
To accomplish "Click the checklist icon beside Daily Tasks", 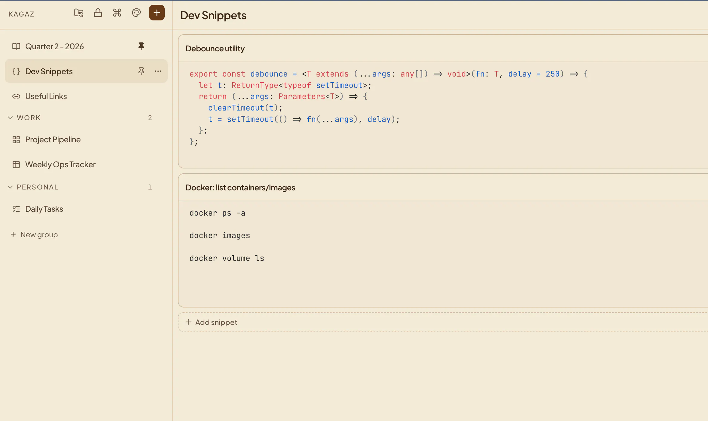I will tap(16, 209).
